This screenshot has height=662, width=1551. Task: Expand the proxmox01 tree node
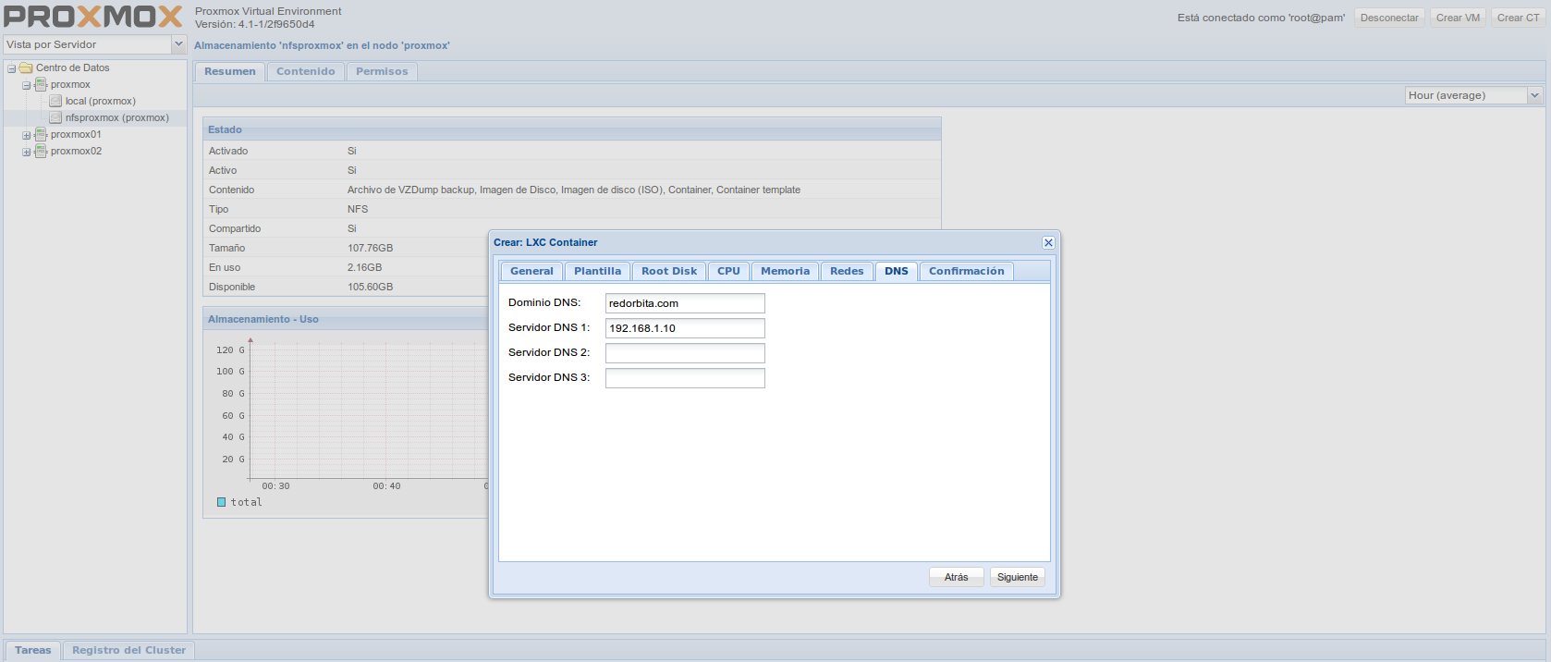click(27, 135)
